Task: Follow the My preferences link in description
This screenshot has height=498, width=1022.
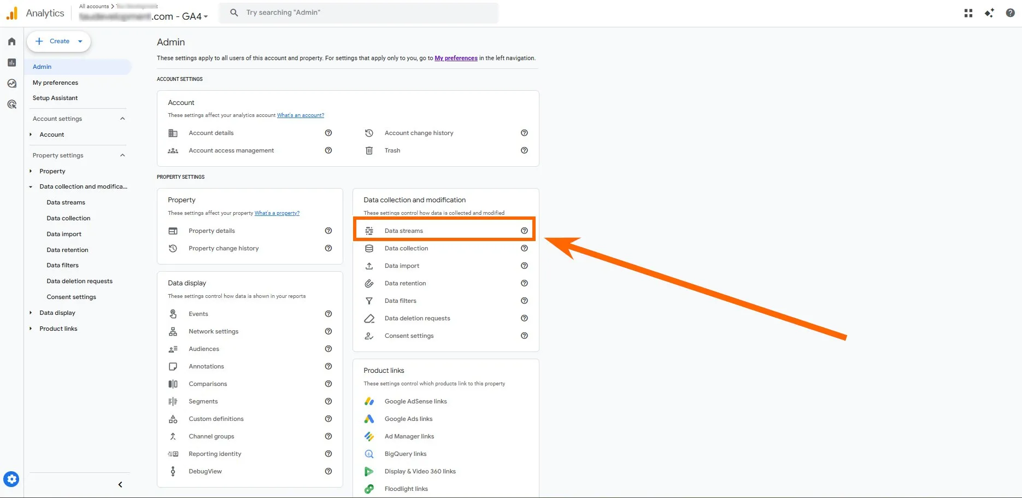Action: pos(456,58)
